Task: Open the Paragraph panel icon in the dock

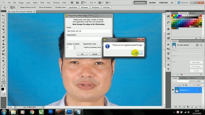Action: click(x=168, y=69)
